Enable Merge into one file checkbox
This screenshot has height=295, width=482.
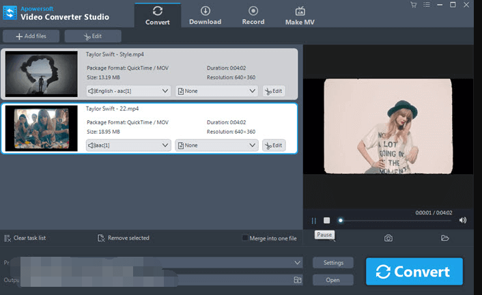click(x=245, y=238)
